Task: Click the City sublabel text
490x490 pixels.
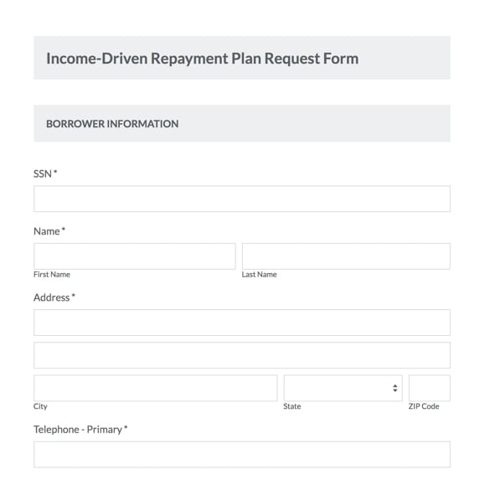Action: (x=40, y=406)
